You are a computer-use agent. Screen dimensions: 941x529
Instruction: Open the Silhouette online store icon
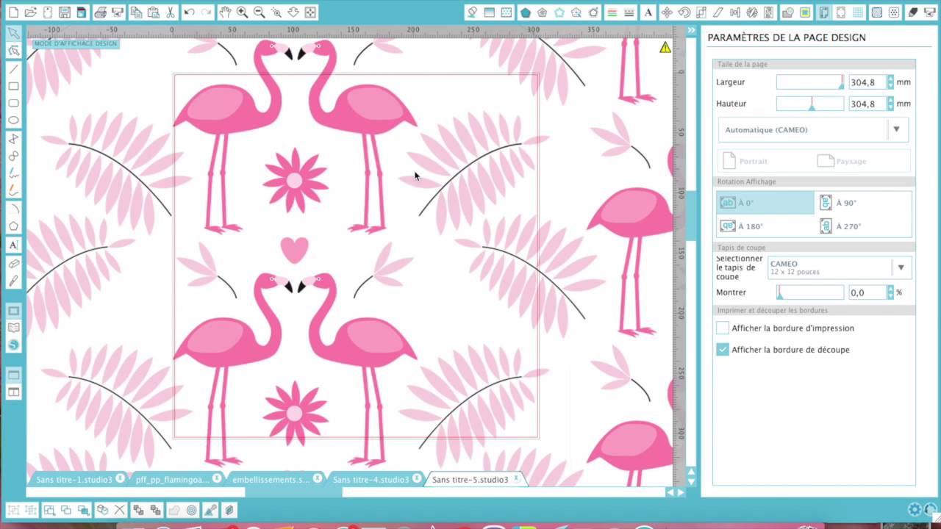click(13, 345)
